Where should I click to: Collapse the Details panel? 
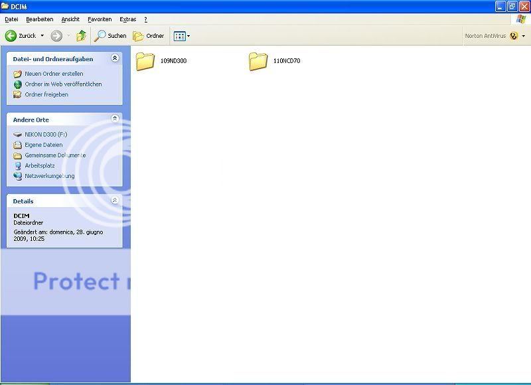pyautogui.click(x=115, y=200)
